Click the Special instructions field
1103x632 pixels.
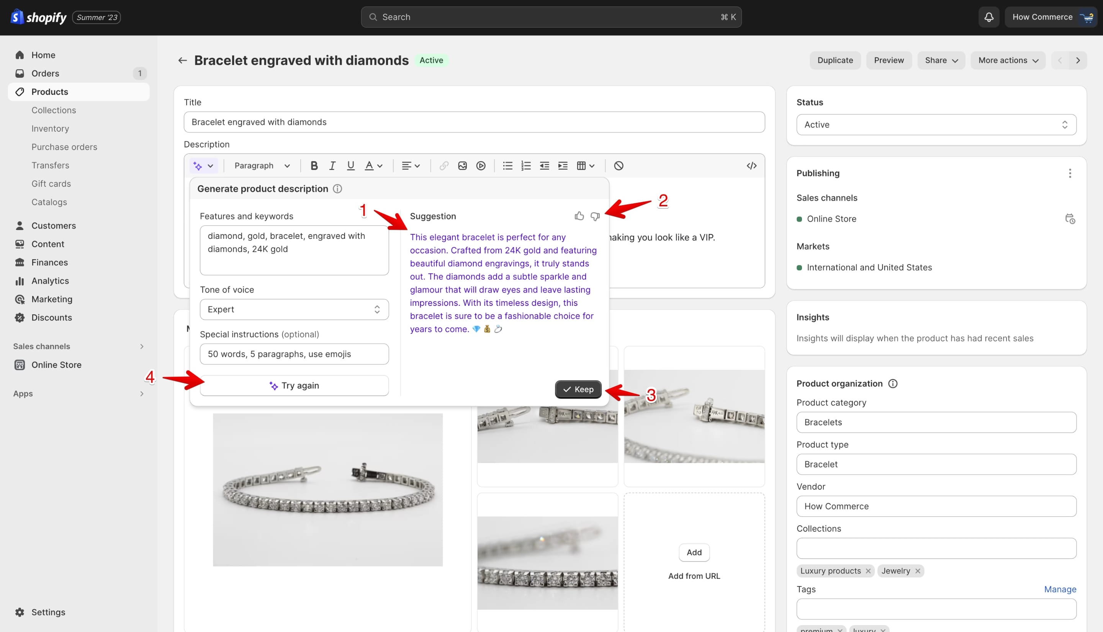294,354
